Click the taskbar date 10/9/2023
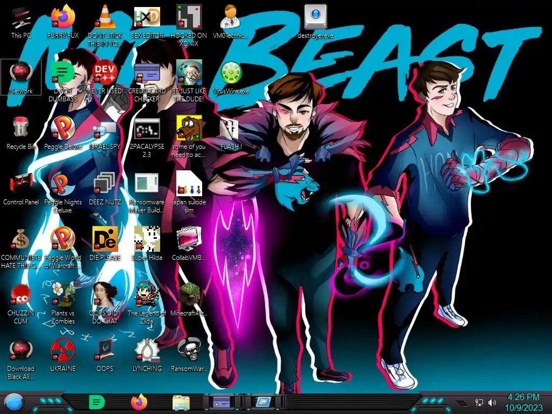The width and height of the screenshot is (552, 414). click(x=523, y=408)
